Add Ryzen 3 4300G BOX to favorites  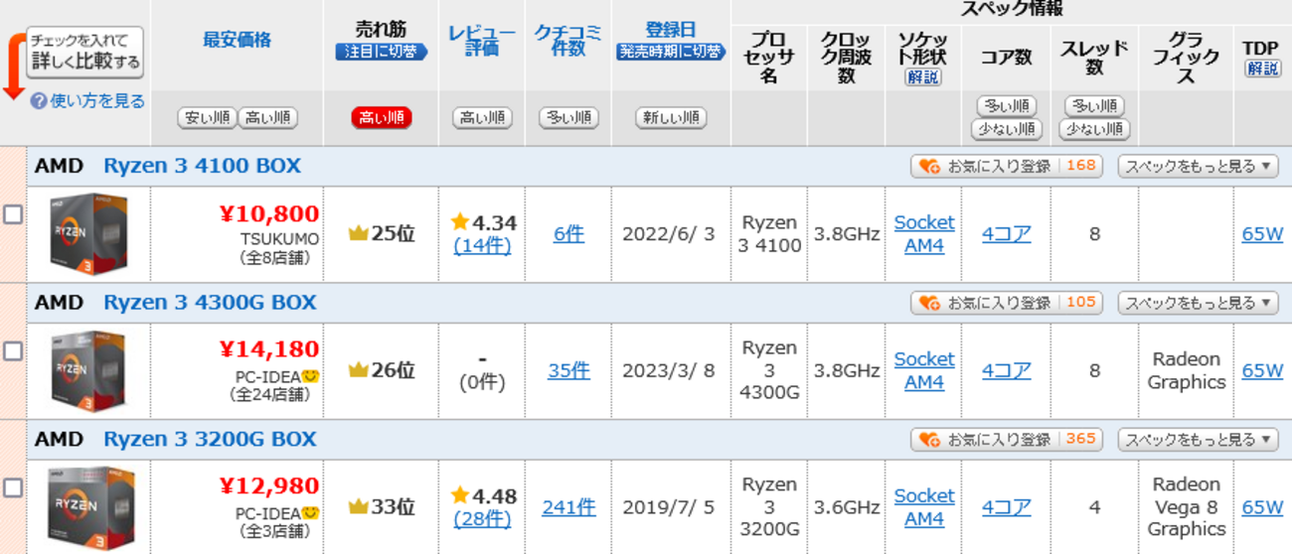click(1007, 303)
